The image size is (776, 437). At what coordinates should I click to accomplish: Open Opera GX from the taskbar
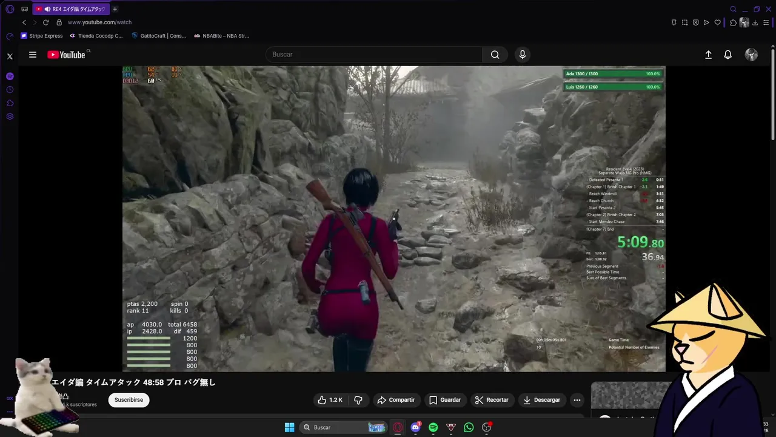[398, 427]
